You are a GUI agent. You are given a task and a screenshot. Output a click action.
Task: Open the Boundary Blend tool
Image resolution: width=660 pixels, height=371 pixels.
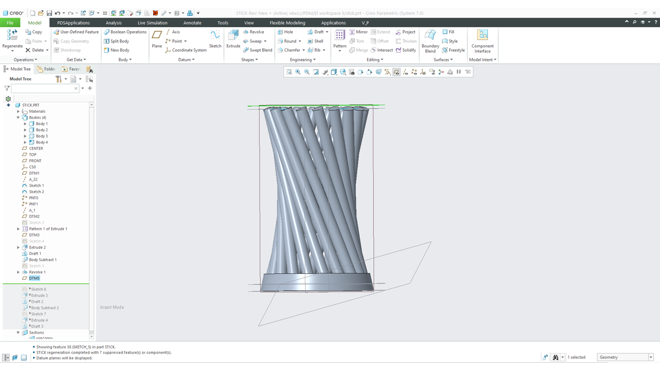pos(430,41)
